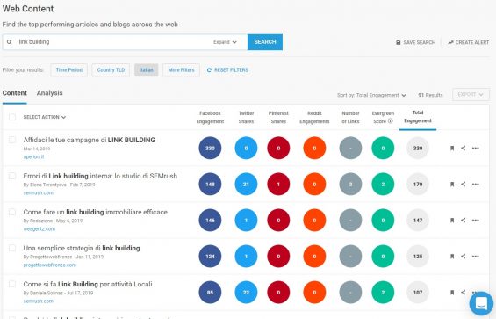Viewport: 496px width, 319px height.
Task: Bookmark the Affidaci le tue campagne article
Action: tap(452, 148)
